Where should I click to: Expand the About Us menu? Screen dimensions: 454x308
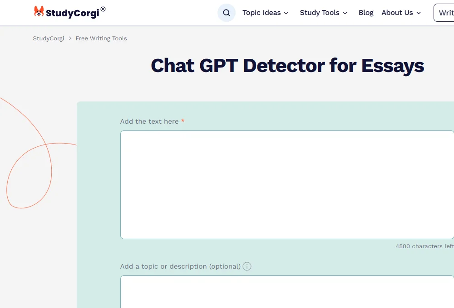(x=401, y=13)
